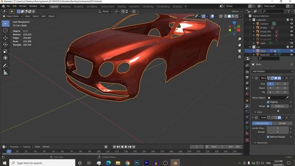Viewport: 295px width, 166px height.
Task: Hide the Body.001 object in outliner
Action: (x=291, y=55)
